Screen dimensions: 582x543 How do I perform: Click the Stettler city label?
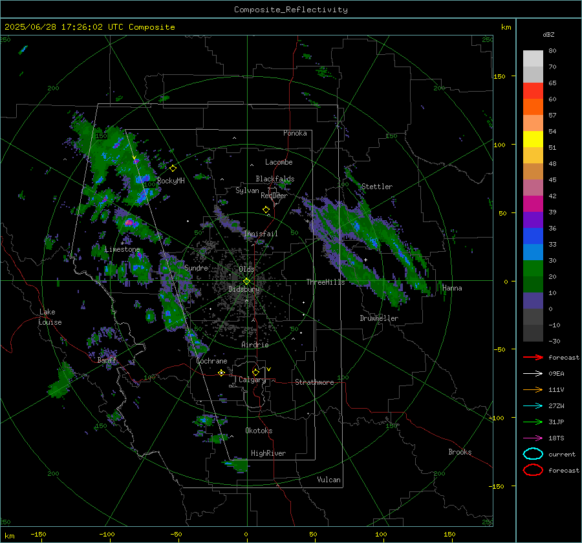click(x=377, y=187)
